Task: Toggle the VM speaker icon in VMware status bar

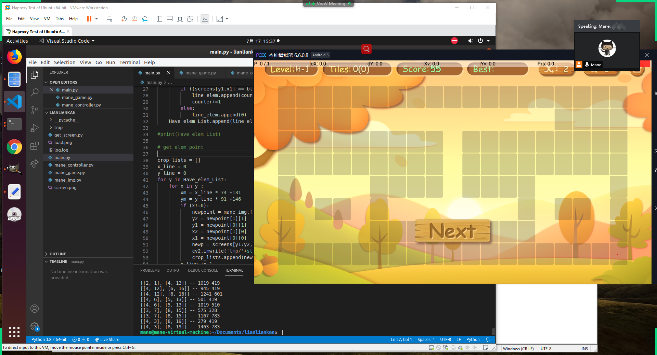Action: tap(460, 348)
